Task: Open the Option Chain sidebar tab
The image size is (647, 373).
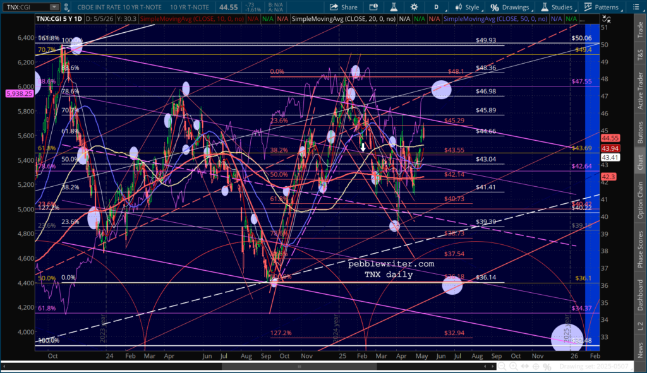Action: click(640, 200)
